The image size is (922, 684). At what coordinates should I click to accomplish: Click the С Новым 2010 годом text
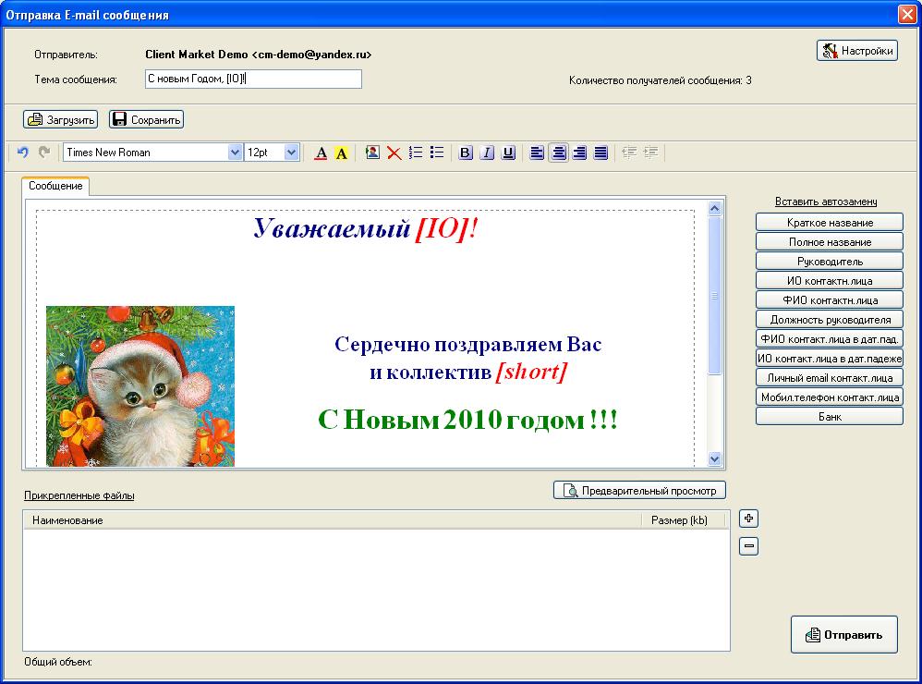pyautogui.click(x=468, y=420)
